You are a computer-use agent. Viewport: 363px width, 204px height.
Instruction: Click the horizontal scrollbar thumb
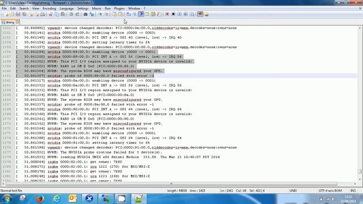[x=171, y=184]
